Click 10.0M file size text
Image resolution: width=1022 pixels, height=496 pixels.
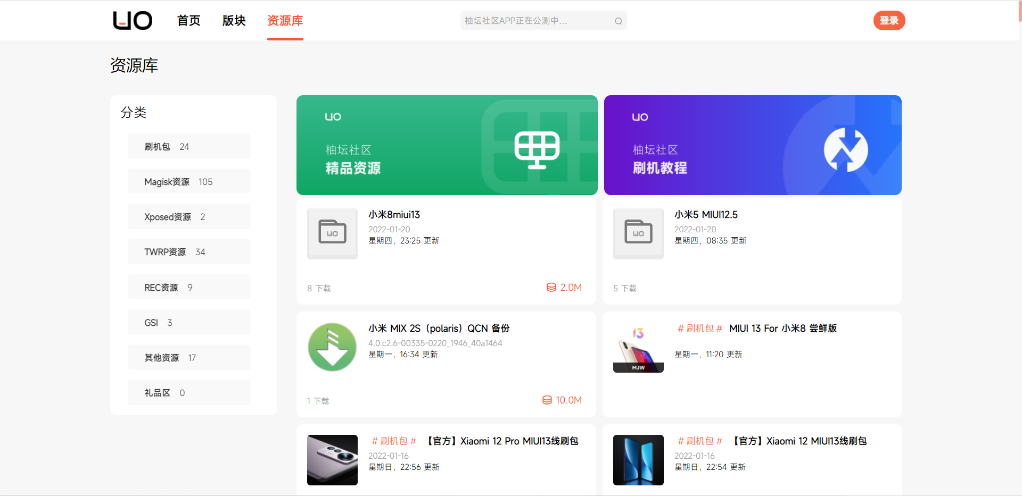coord(568,400)
